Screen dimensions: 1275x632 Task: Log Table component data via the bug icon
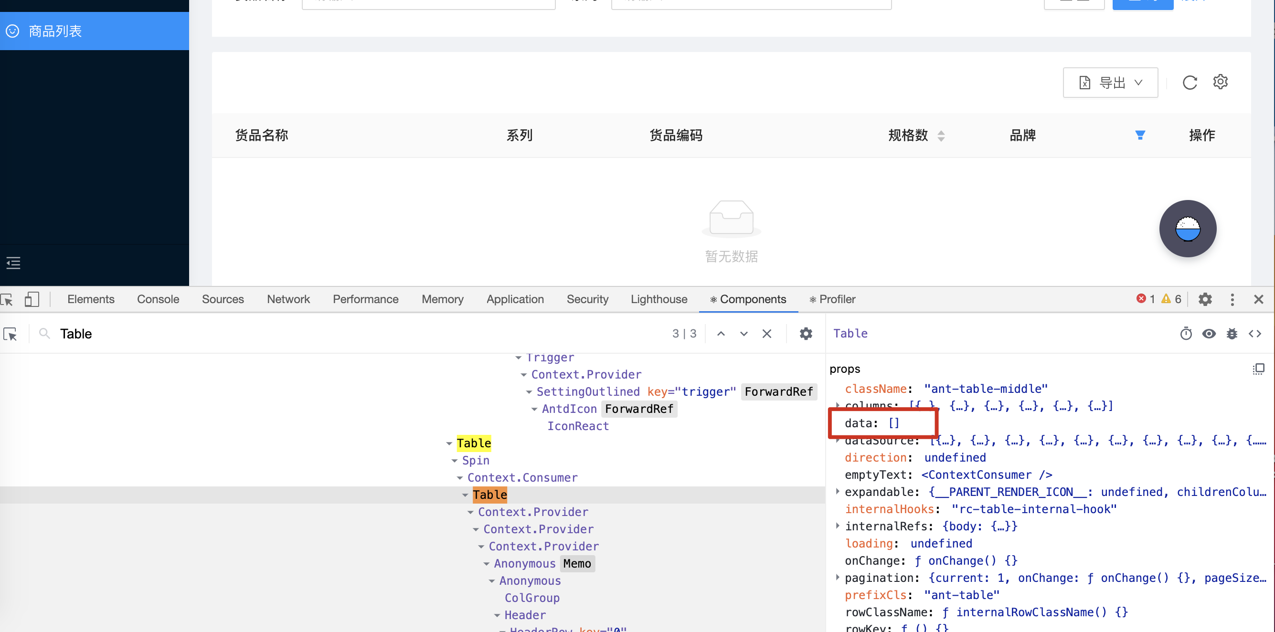click(1232, 334)
